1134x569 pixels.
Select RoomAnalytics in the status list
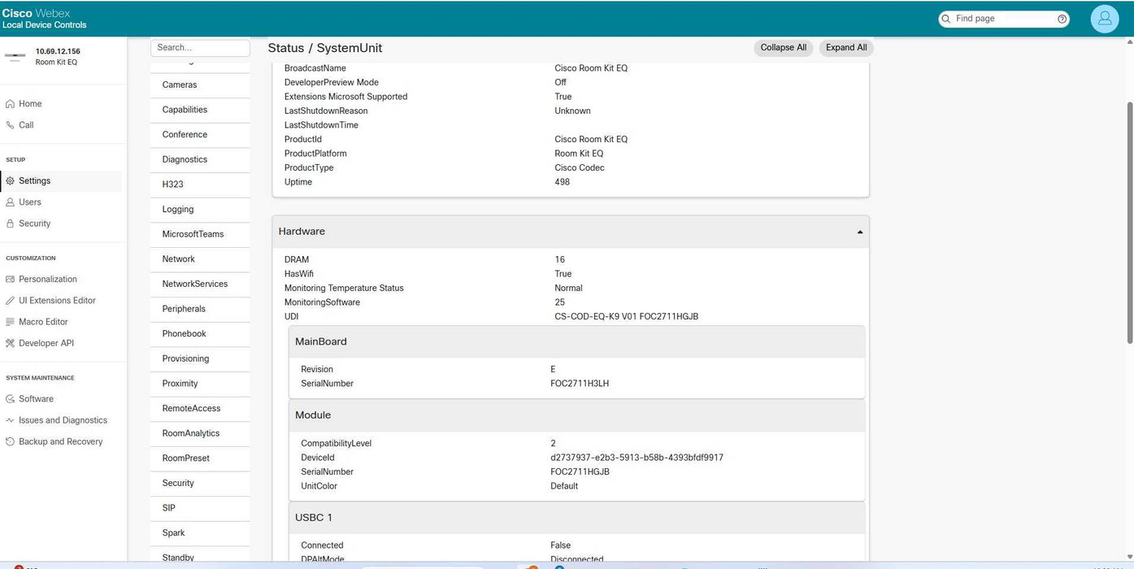click(191, 433)
